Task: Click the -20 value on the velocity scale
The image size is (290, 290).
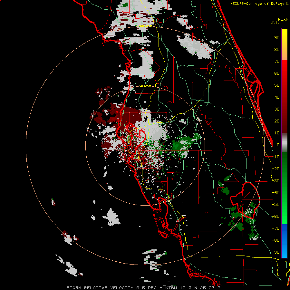Action: tap(275, 169)
